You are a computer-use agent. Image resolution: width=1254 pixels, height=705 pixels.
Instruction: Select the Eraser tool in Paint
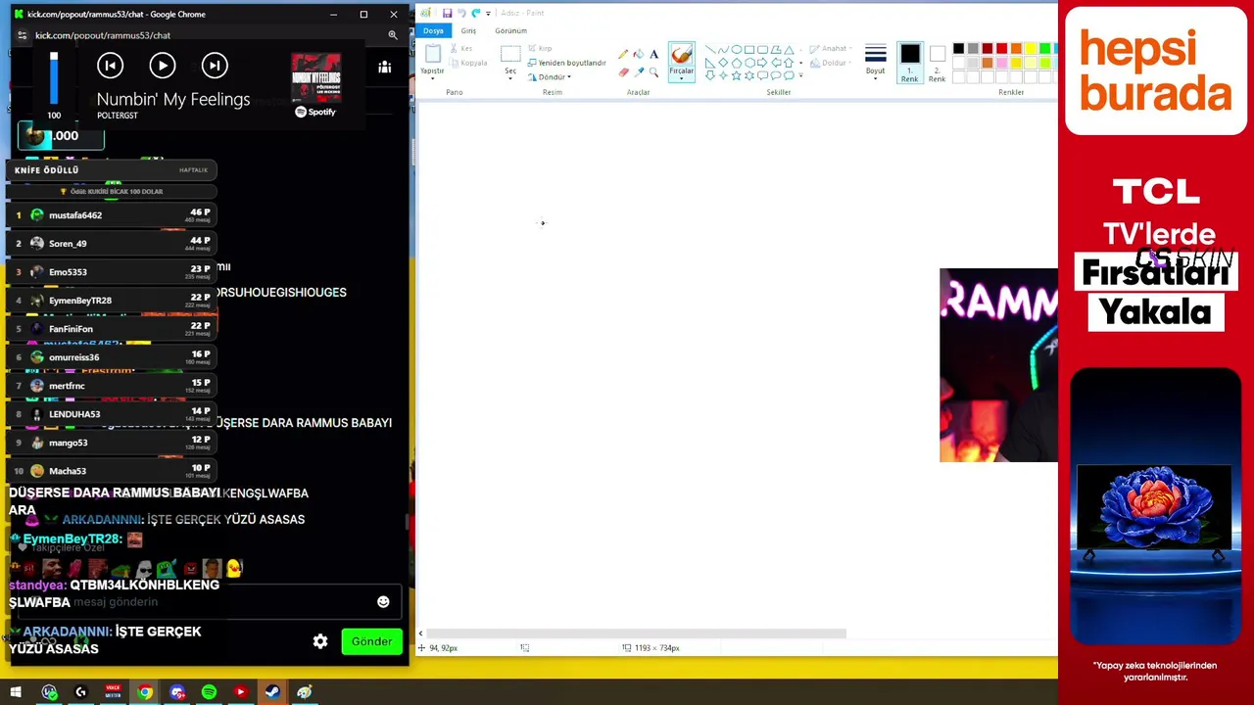(623, 72)
